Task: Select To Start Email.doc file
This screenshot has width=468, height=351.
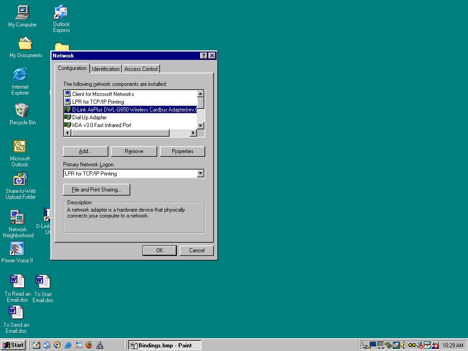Action: (x=43, y=288)
